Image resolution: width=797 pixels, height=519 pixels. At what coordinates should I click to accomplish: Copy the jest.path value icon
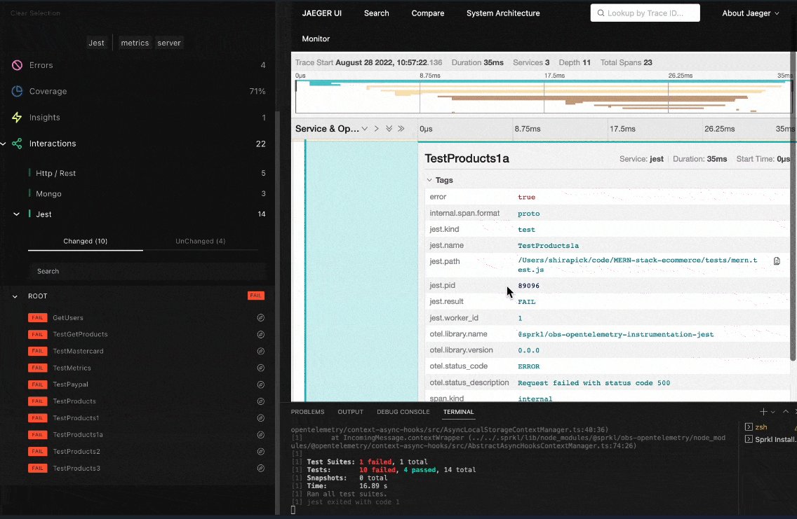[777, 261]
